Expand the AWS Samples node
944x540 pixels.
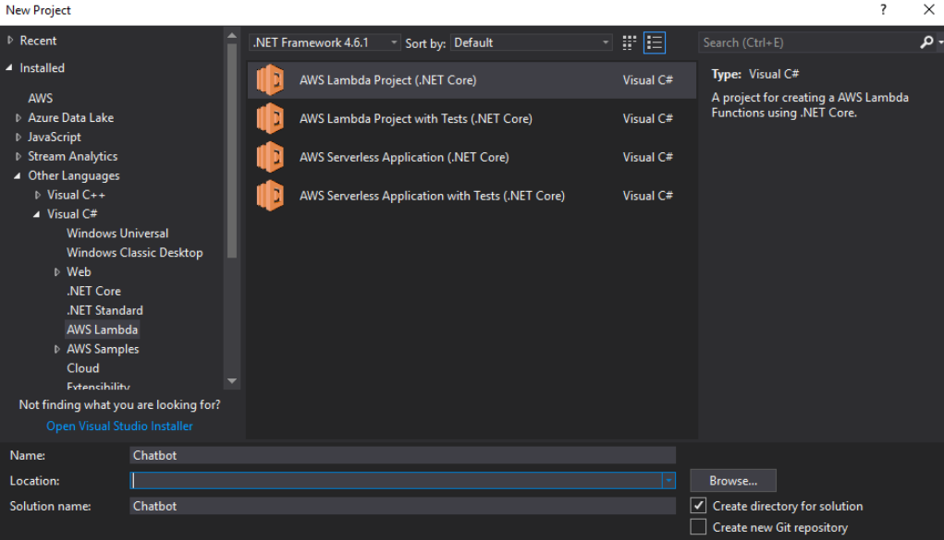56,349
